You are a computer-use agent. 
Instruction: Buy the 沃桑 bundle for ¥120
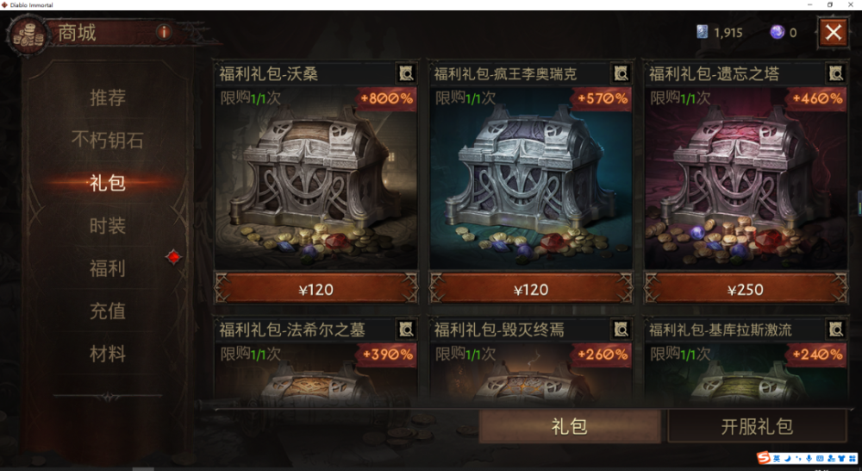click(x=316, y=289)
